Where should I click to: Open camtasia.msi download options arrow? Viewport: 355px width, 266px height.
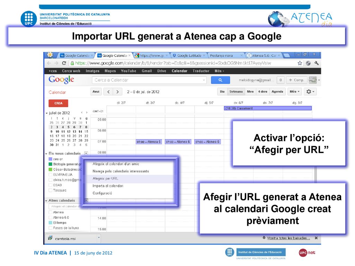coord(99,238)
